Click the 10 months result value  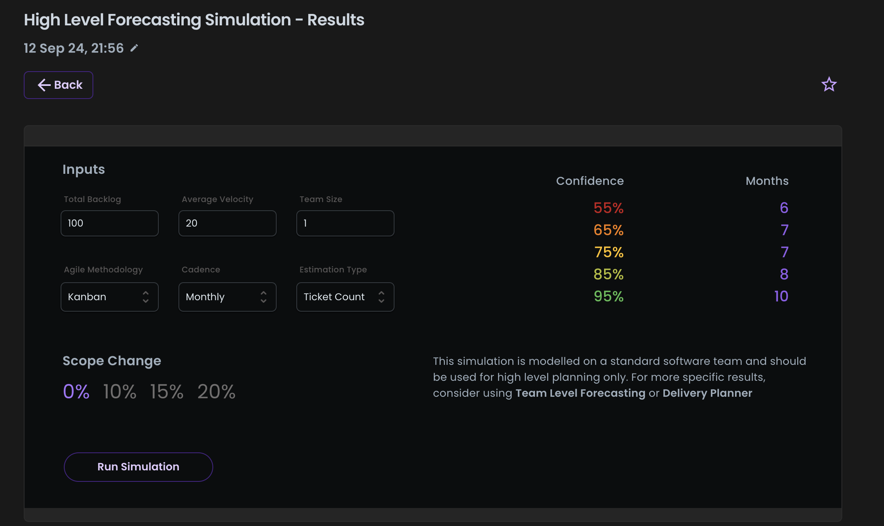[781, 296]
